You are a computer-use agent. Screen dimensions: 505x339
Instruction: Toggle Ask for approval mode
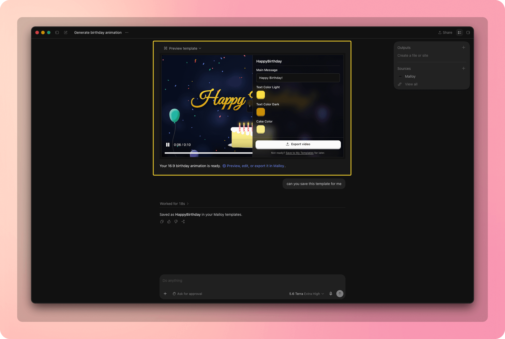click(x=187, y=294)
